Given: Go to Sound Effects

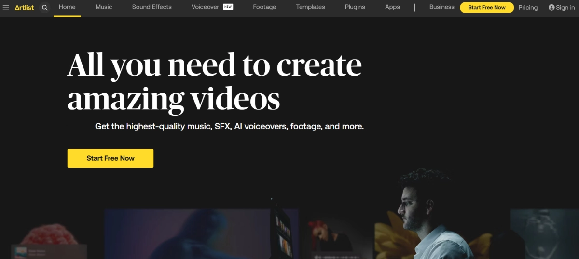Looking at the screenshot, I should [152, 7].
